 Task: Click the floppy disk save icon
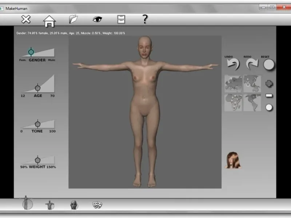(121, 19)
